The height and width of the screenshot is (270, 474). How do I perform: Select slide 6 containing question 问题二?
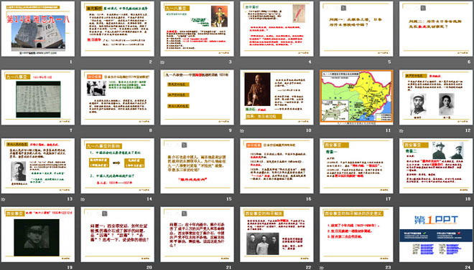[436, 29]
